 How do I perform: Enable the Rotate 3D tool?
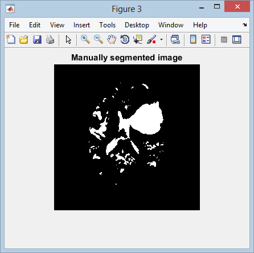click(x=125, y=39)
